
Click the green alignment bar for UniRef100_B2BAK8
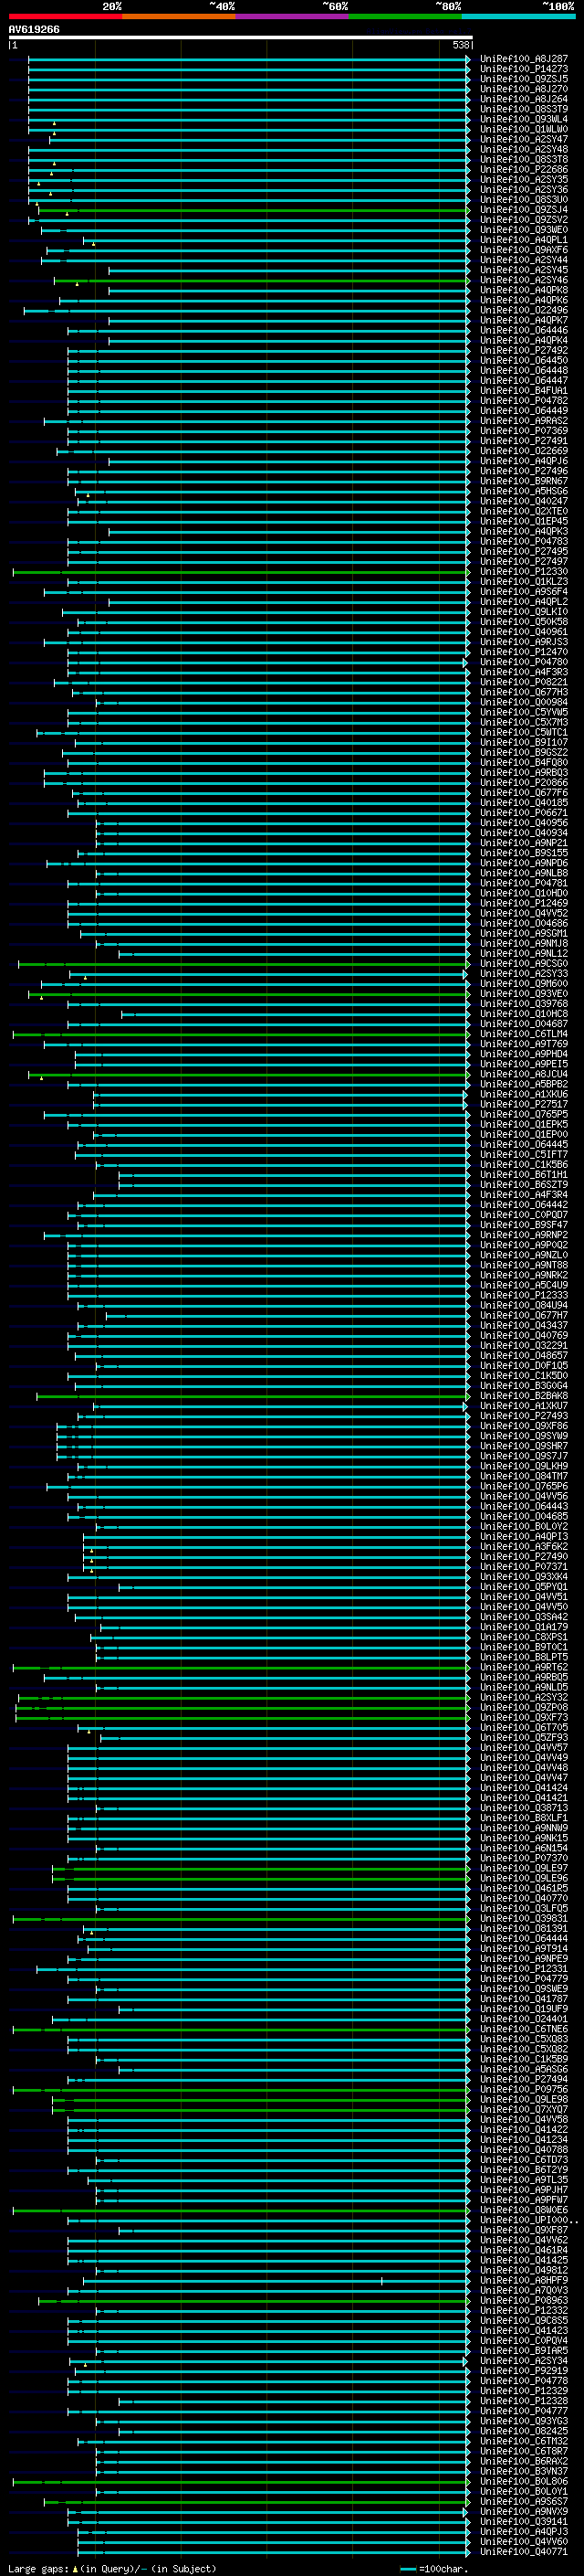click(x=253, y=1396)
